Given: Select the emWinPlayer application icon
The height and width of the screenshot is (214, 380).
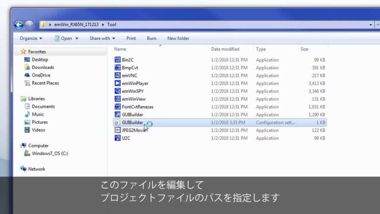Looking at the screenshot, I should tap(117, 84).
